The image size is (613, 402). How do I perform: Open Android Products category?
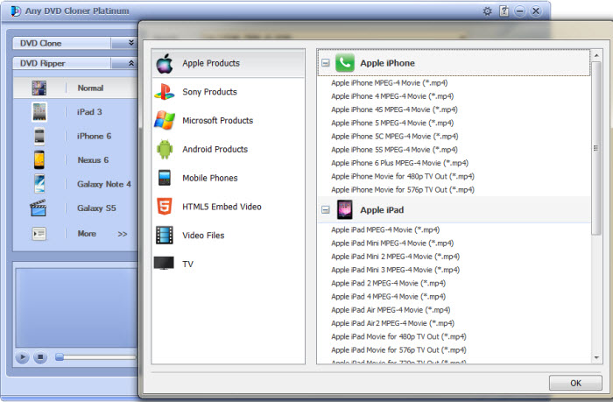click(x=228, y=150)
